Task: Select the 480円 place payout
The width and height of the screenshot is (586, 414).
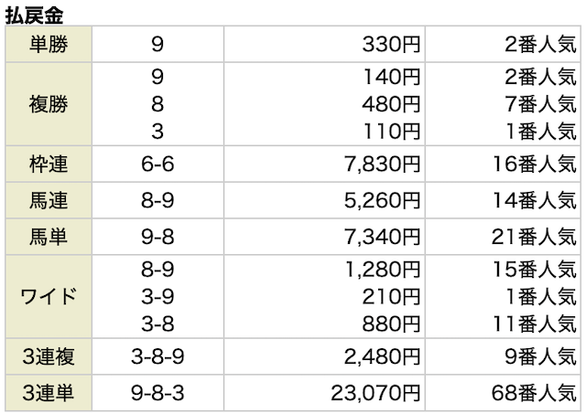Action: tap(391, 103)
